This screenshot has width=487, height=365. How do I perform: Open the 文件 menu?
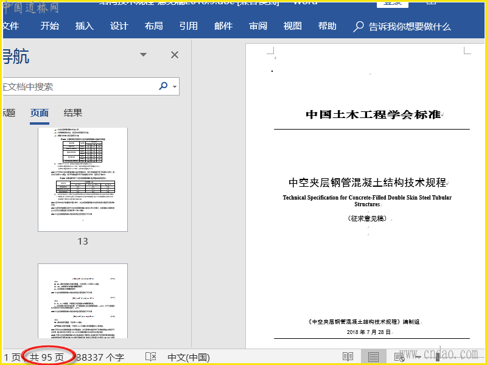pyautogui.click(x=11, y=26)
